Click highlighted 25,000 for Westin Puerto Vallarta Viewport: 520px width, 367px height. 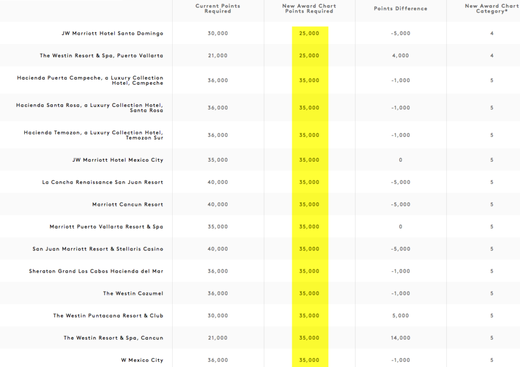309,56
